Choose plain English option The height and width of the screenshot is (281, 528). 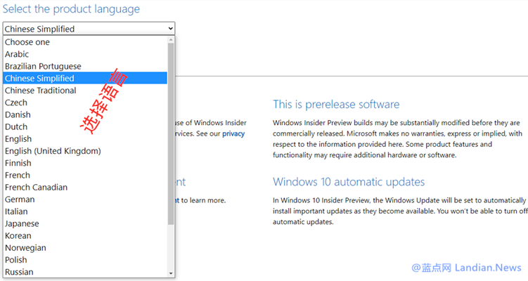click(85, 139)
